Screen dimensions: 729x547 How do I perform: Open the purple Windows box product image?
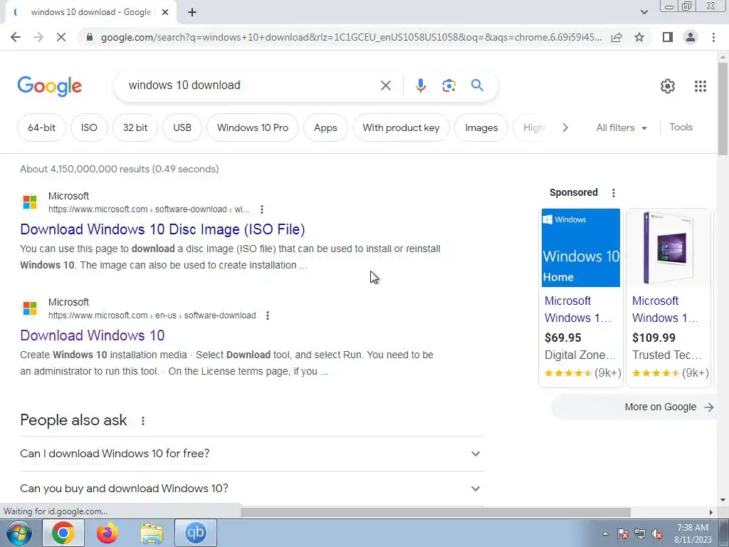[668, 248]
